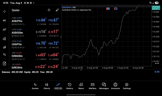Viewport: 162px width, 96px height.
Task: Open News tab
Action: pyautogui.click(x=81, y=86)
